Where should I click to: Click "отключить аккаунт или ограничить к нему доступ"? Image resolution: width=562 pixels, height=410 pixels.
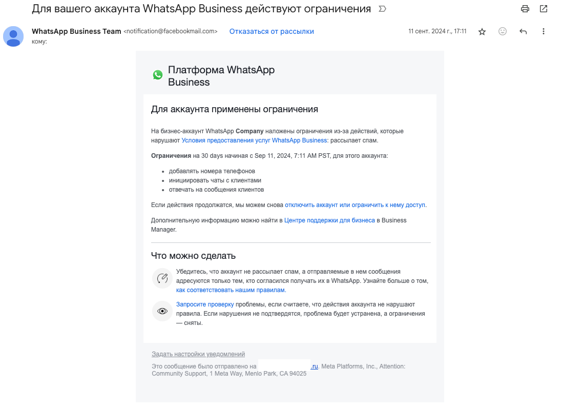[355, 204]
